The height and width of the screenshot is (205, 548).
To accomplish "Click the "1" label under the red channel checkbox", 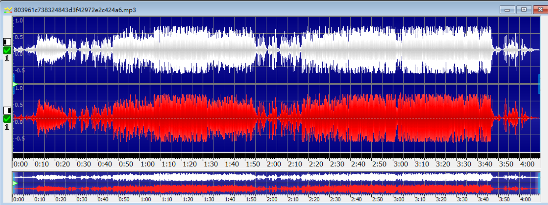I will 7,127.
